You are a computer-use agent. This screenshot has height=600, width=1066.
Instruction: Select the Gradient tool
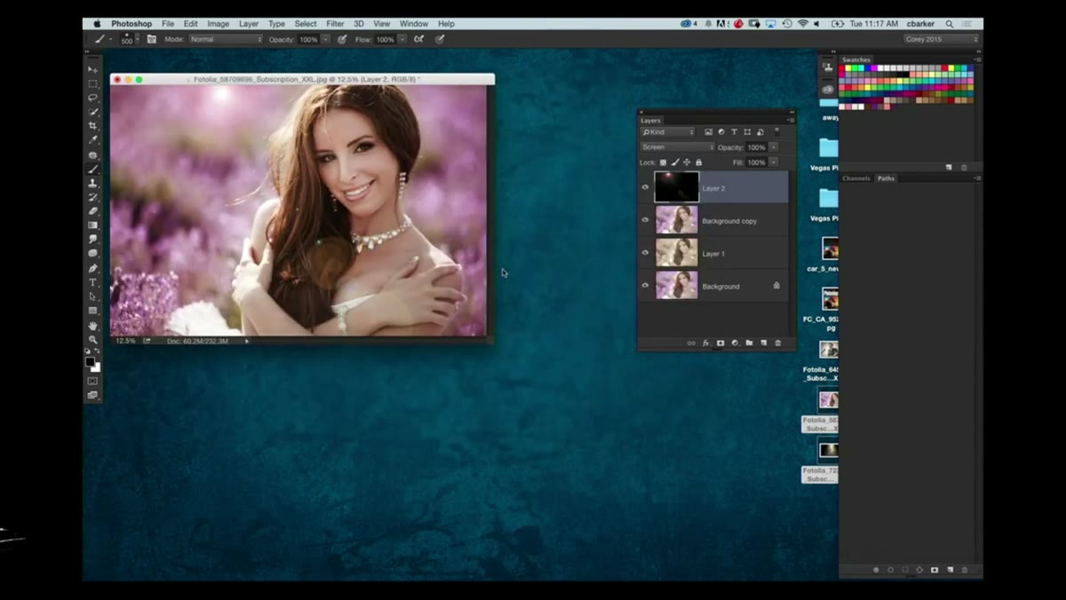coord(92,225)
